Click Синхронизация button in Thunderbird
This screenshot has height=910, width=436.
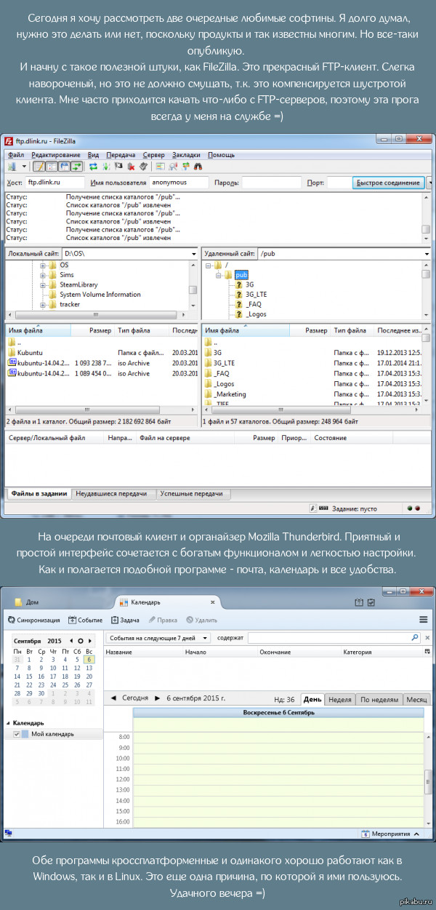coord(33,620)
